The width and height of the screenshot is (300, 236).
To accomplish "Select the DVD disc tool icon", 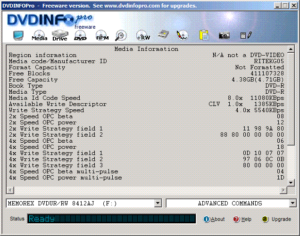I will [x=80, y=35].
